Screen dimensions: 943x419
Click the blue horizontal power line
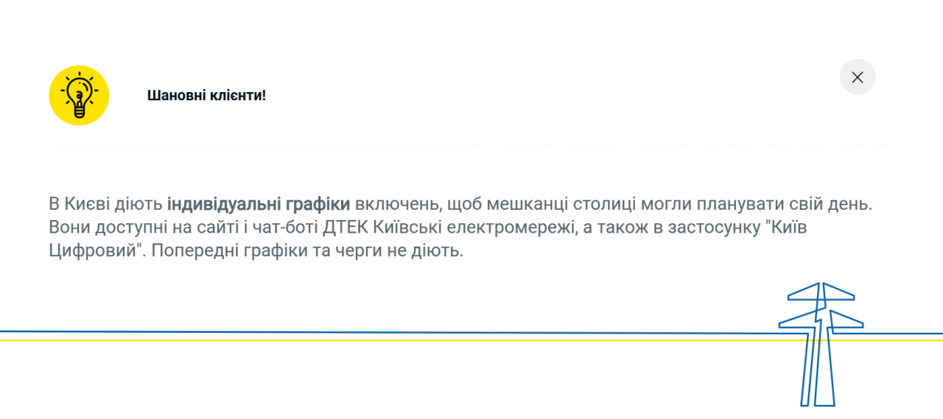click(x=368, y=332)
